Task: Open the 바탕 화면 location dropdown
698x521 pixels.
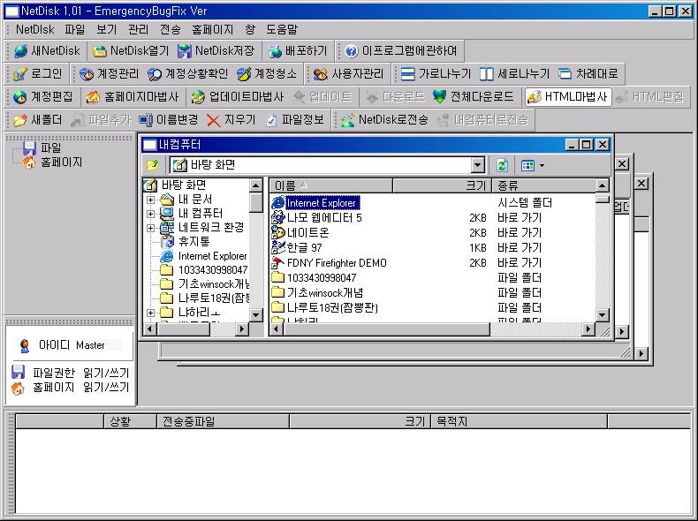Action: pyautogui.click(x=477, y=165)
